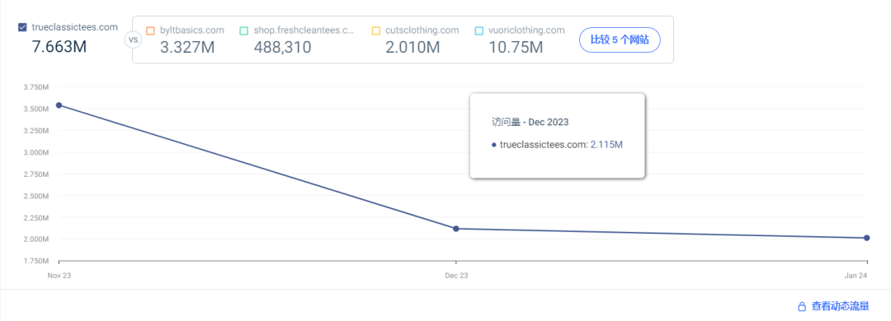
Task: Click the 2.010M visits value
Action: click(x=412, y=47)
